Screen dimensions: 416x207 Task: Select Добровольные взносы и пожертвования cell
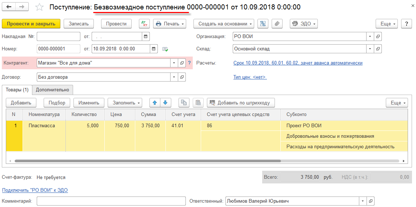(344, 136)
